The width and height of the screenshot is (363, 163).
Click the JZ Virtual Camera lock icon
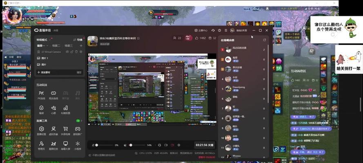click(x=72, y=52)
